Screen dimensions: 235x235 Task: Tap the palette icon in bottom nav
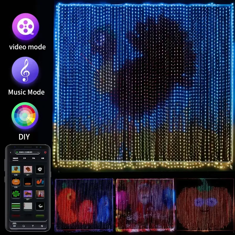tap(23, 226)
